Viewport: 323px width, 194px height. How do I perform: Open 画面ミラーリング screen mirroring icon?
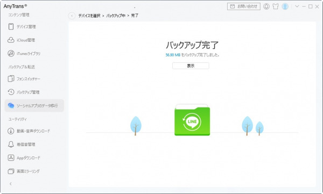[11, 171]
